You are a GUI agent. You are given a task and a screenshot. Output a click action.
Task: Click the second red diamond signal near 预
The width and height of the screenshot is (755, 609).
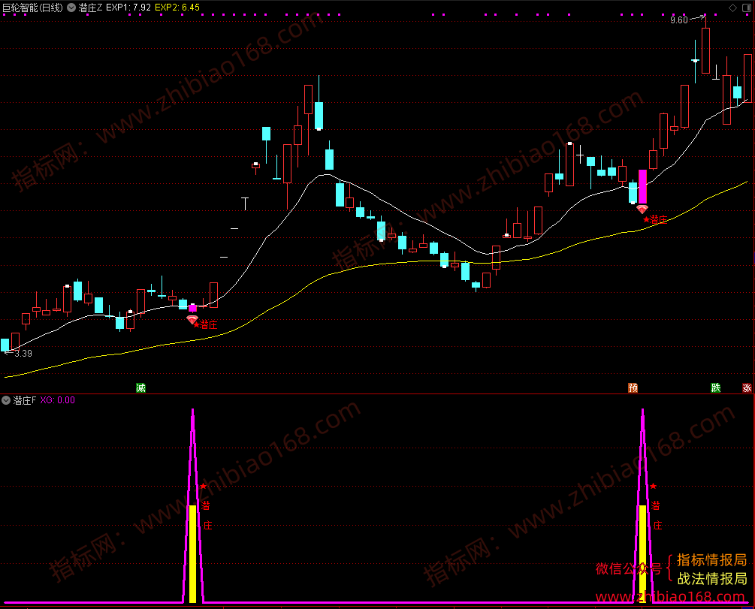642,210
